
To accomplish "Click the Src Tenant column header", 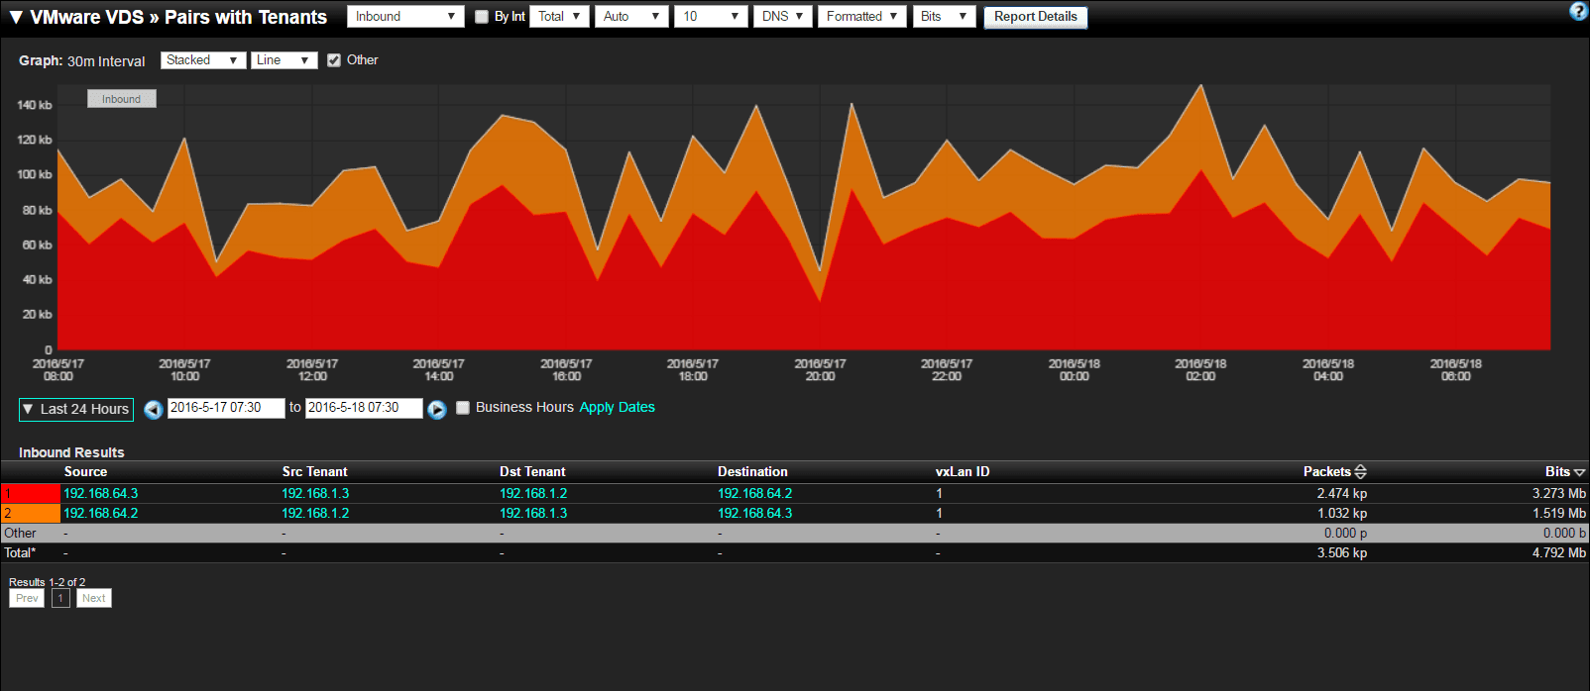I will (314, 472).
